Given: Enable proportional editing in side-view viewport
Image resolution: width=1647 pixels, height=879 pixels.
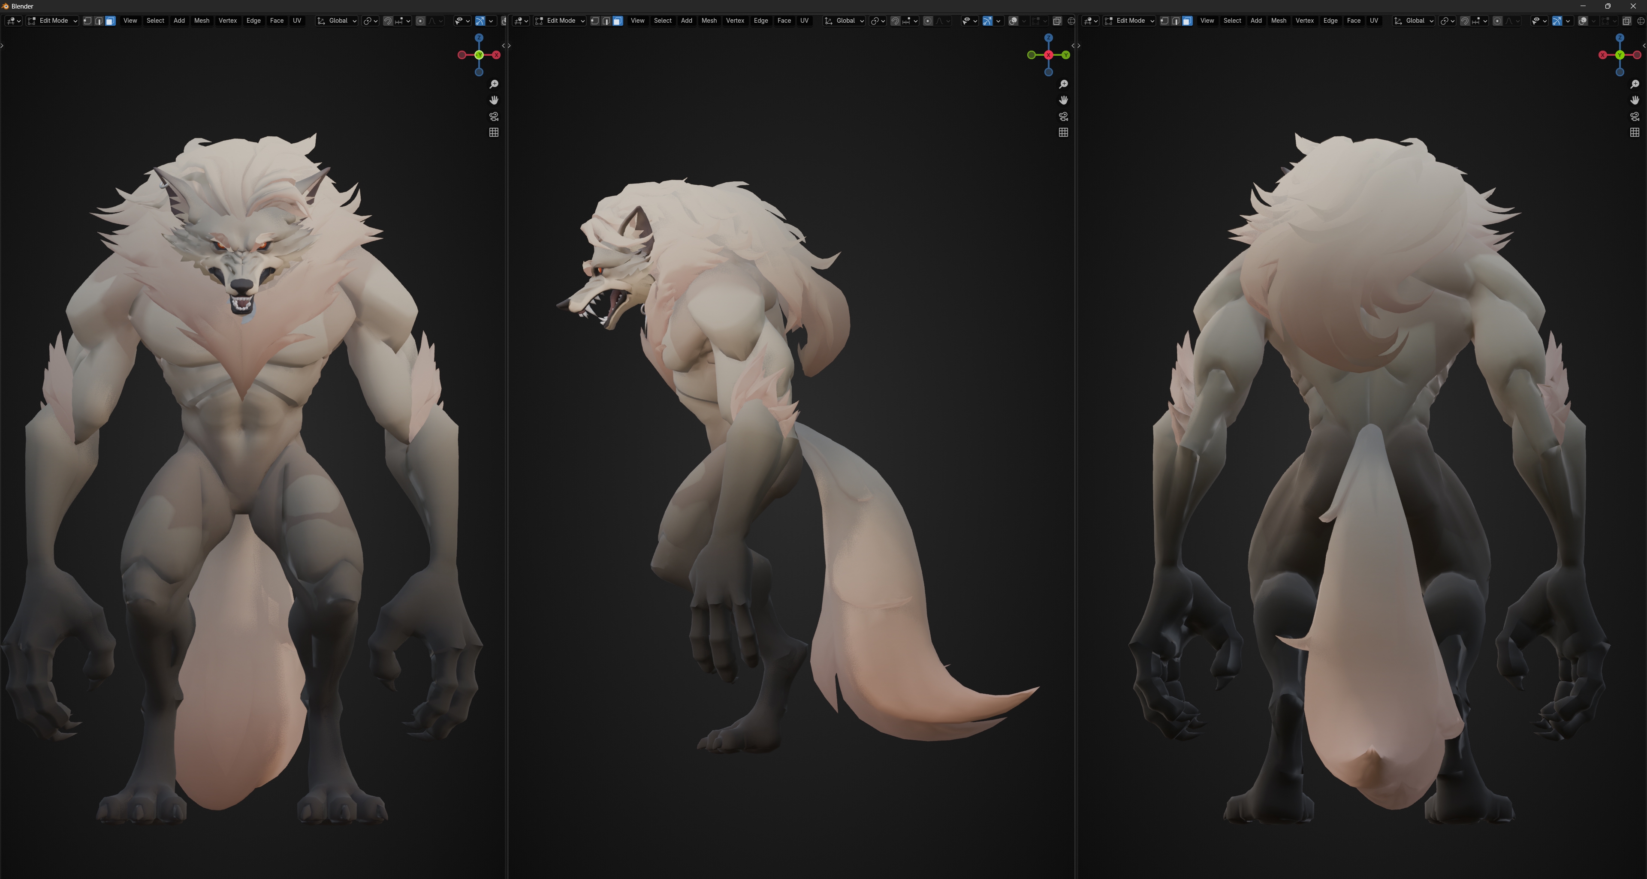Looking at the screenshot, I should 928,21.
